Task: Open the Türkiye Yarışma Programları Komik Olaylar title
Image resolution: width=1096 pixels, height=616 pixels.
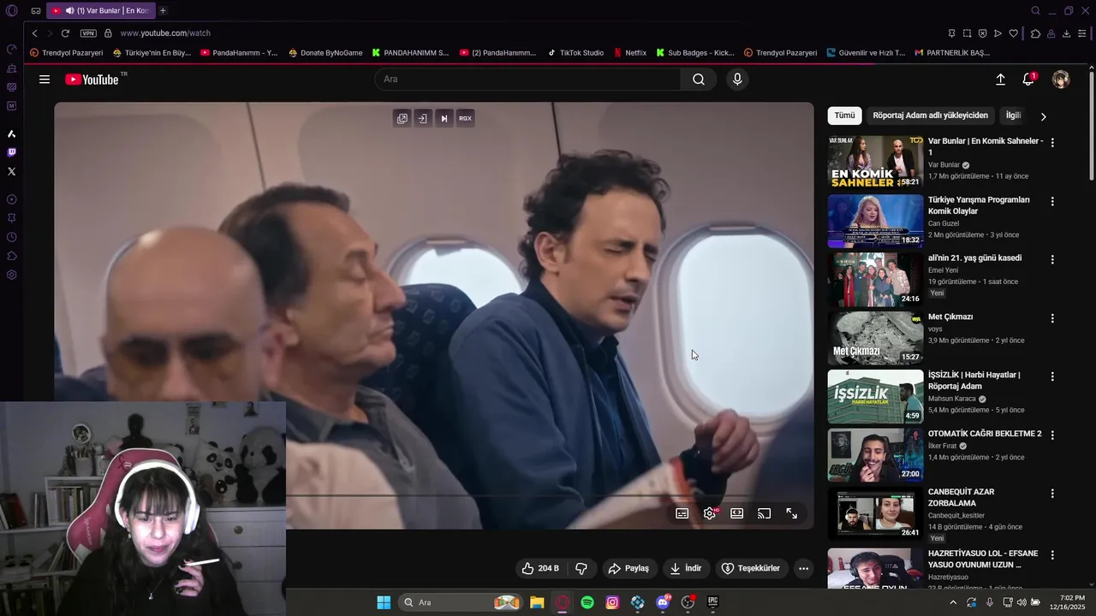Action: point(979,205)
